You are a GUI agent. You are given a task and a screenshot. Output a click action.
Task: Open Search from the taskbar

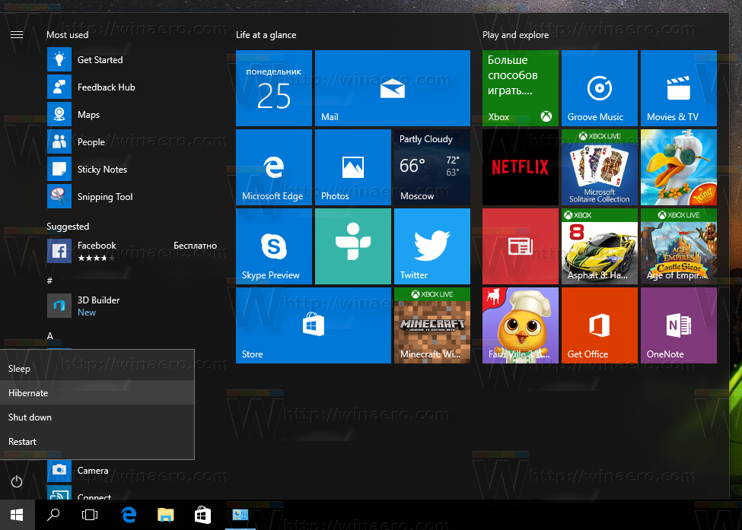click(53, 515)
